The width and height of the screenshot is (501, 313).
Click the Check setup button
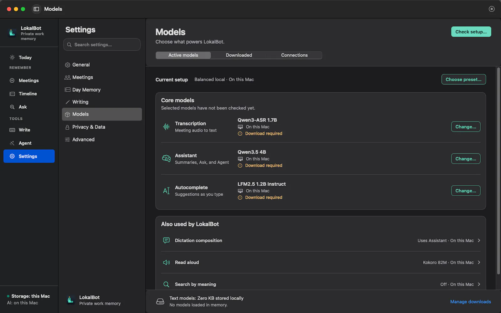click(471, 32)
